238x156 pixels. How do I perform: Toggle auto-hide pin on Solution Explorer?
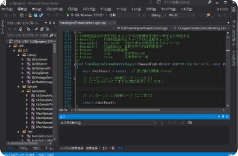(50, 23)
